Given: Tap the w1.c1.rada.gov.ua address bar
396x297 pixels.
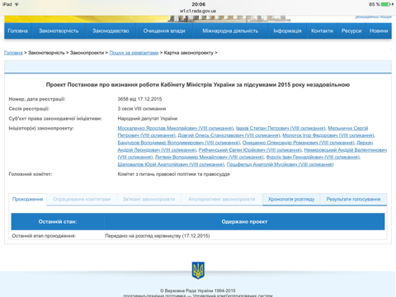Looking at the screenshot, I should [198, 11].
